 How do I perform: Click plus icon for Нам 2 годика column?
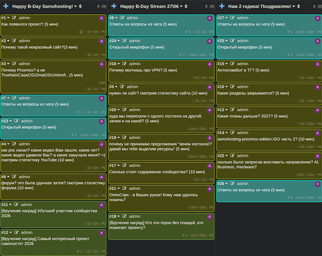[x=222, y=6]
